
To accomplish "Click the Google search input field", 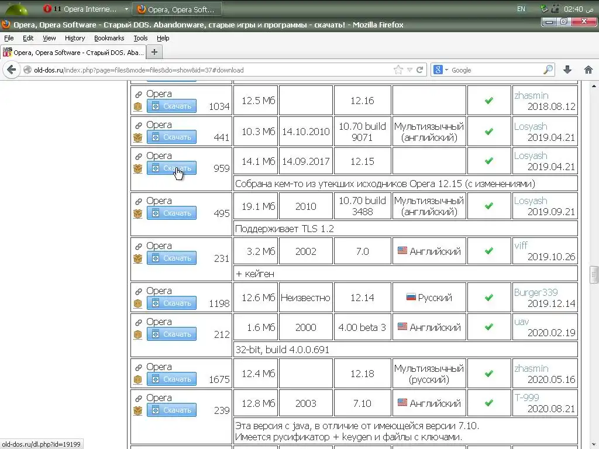I will pyautogui.click(x=496, y=70).
